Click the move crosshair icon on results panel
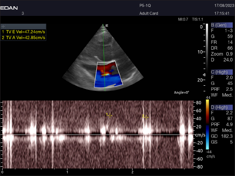 (3, 26)
